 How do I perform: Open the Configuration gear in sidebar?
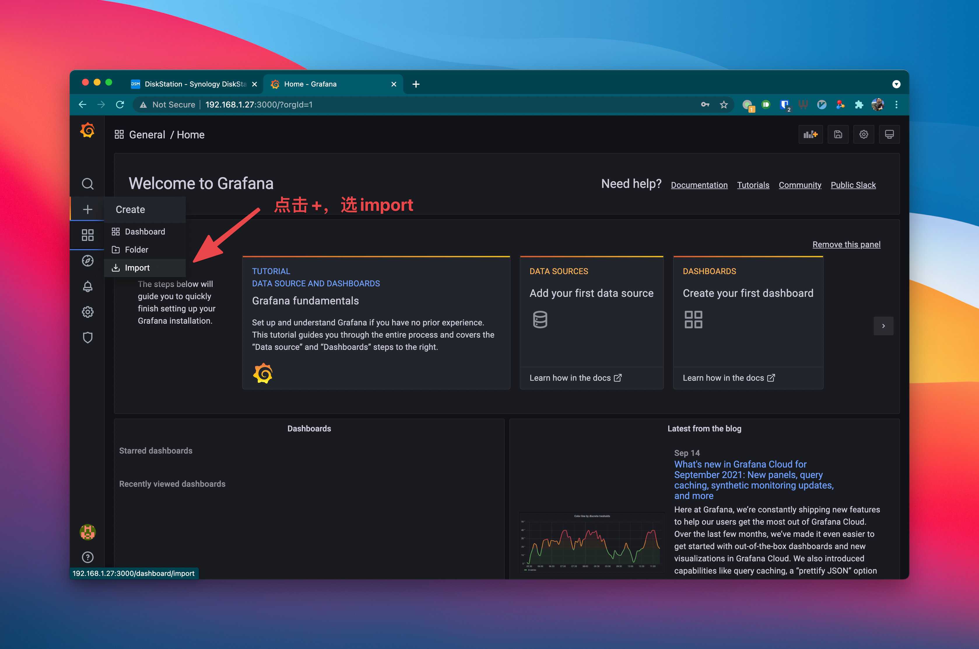point(87,312)
